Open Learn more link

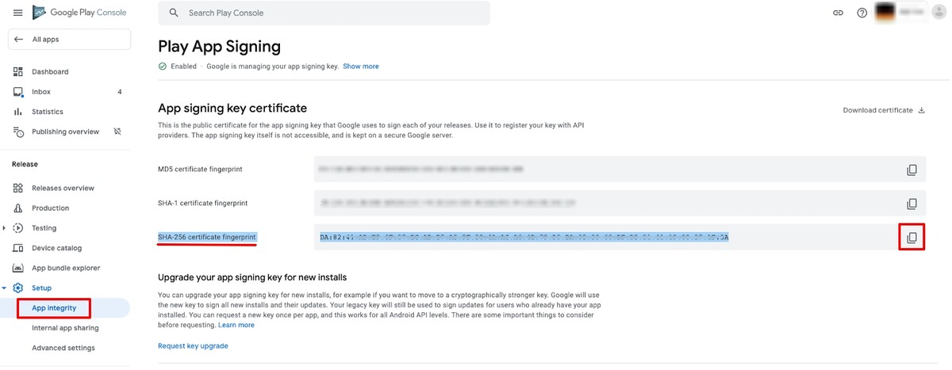pyautogui.click(x=236, y=325)
